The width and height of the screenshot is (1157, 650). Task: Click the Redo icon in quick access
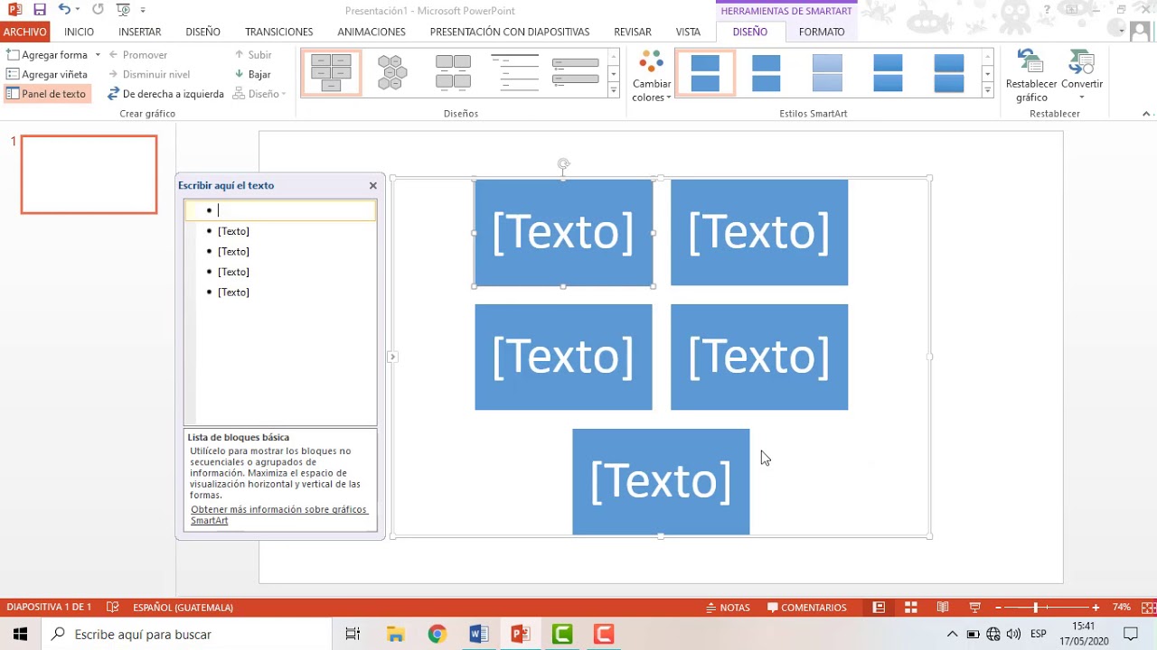point(98,10)
